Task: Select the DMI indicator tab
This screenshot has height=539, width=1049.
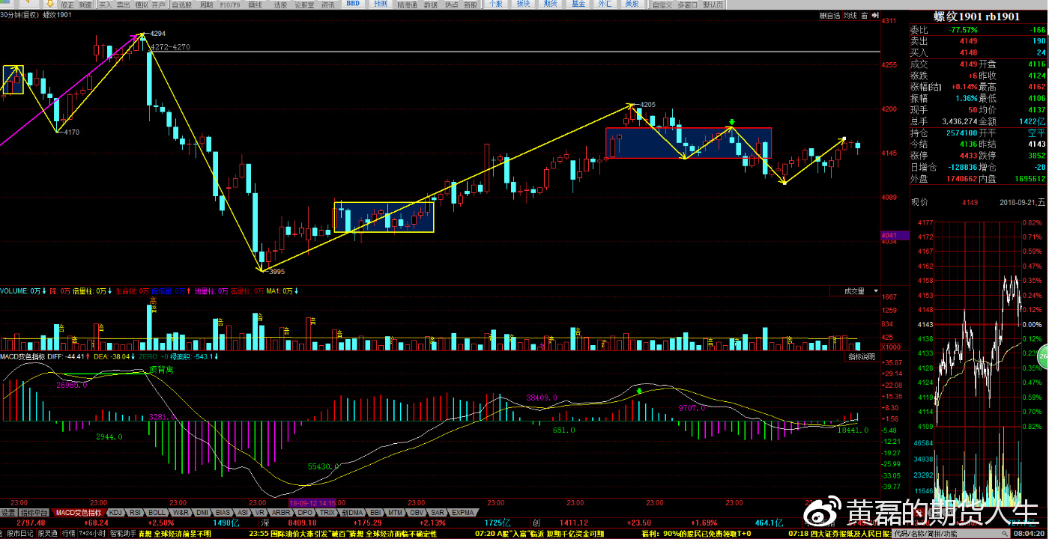Action: [x=202, y=513]
